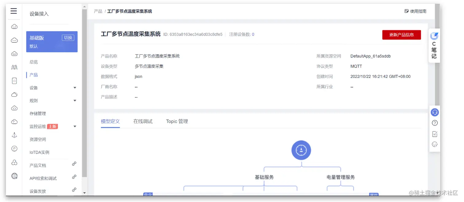Select 产品 in the sidebar menu
This screenshot has height=202, width=464.
tap(34, 75)
